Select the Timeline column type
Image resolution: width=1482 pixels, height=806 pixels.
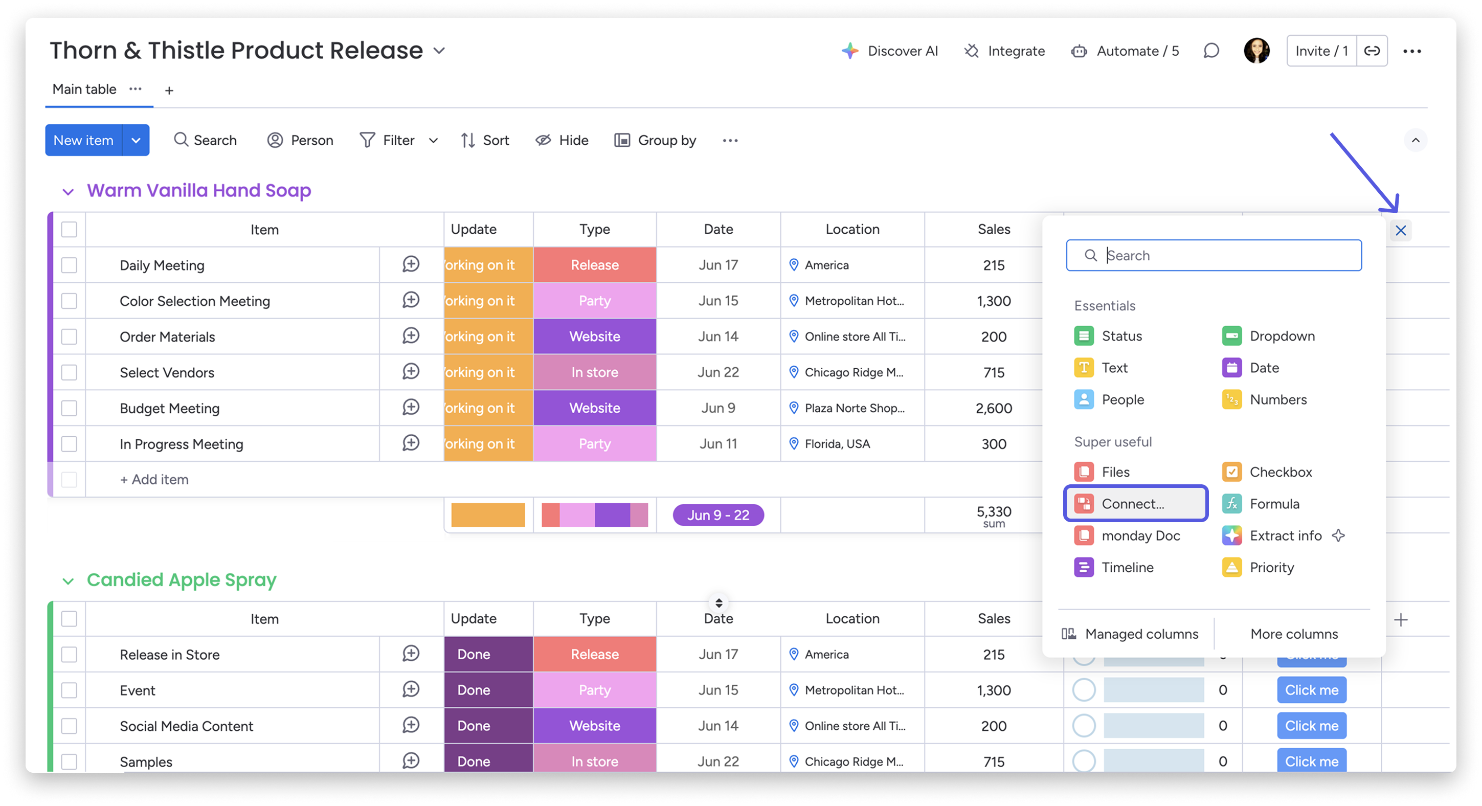pos(1127,567)
